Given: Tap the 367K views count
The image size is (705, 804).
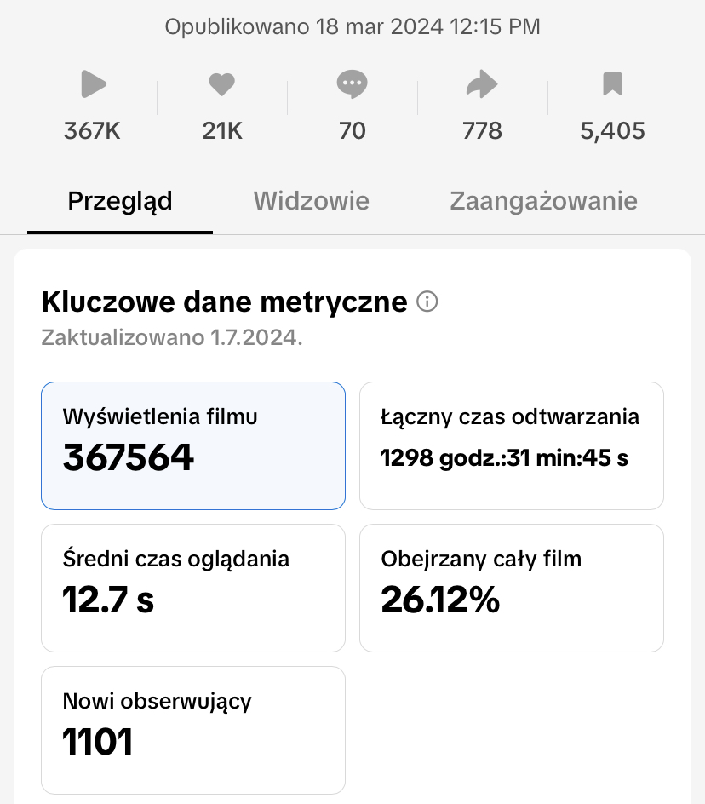Looking at the screenshot, I should (x=92, y=131).
